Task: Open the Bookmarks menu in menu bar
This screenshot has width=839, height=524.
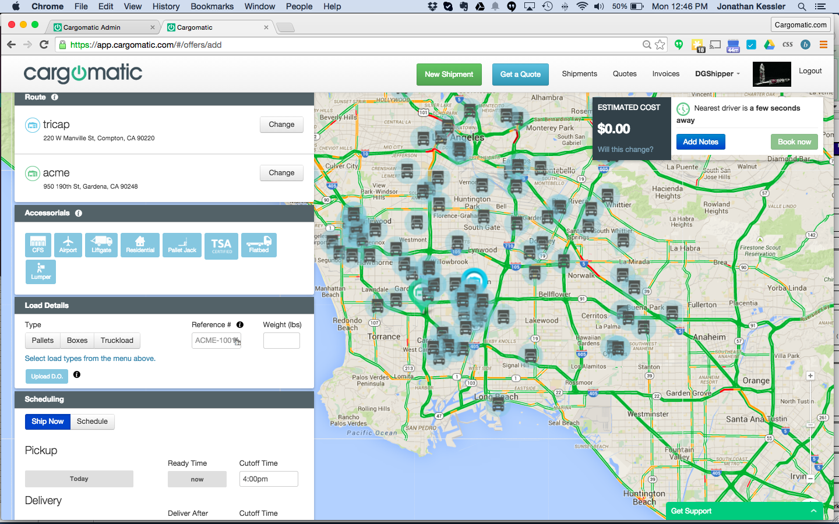Action: [212, 6]
